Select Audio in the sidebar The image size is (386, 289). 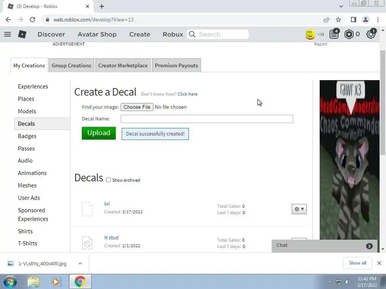click(x=25, y=160)
